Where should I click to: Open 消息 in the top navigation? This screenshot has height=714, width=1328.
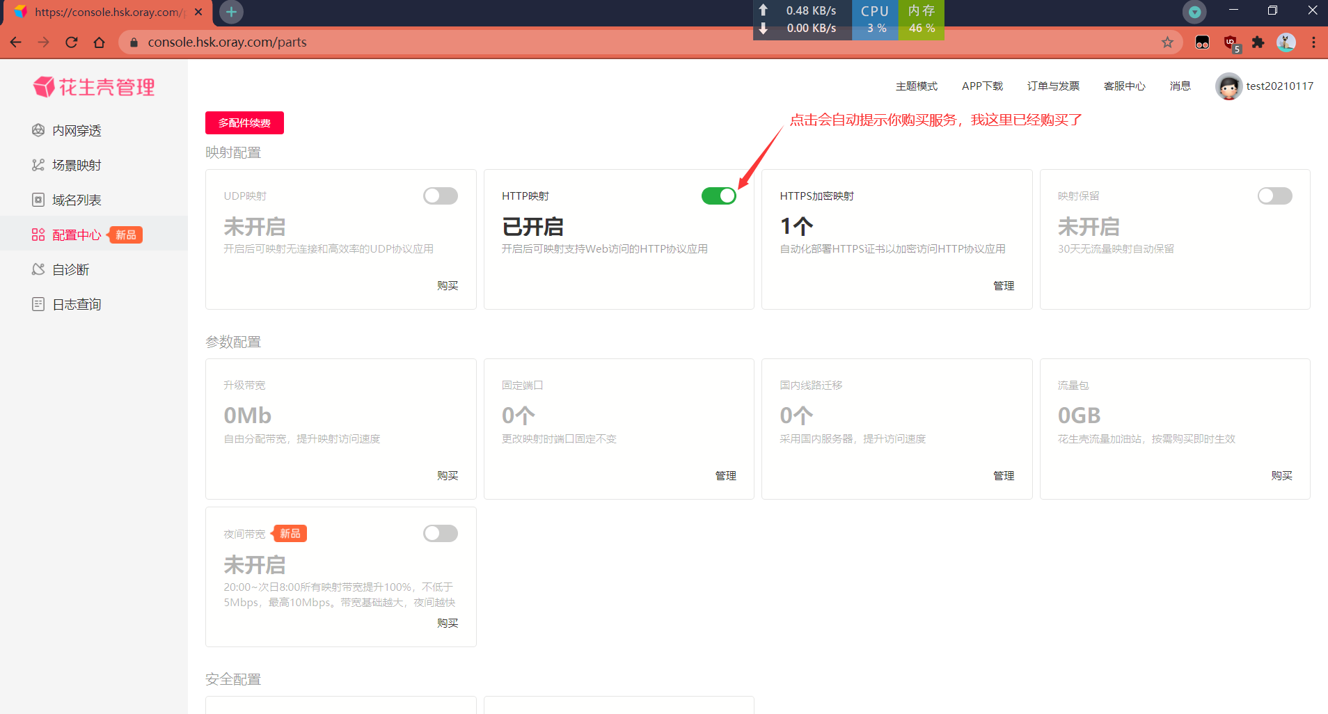[x=1180, y=86]
